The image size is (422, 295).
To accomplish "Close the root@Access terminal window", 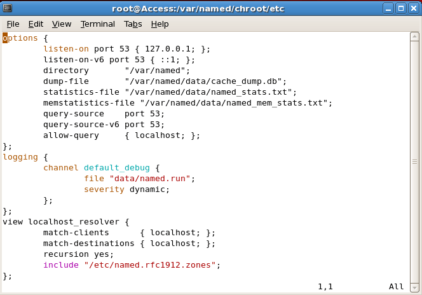I will coord(413,8).
